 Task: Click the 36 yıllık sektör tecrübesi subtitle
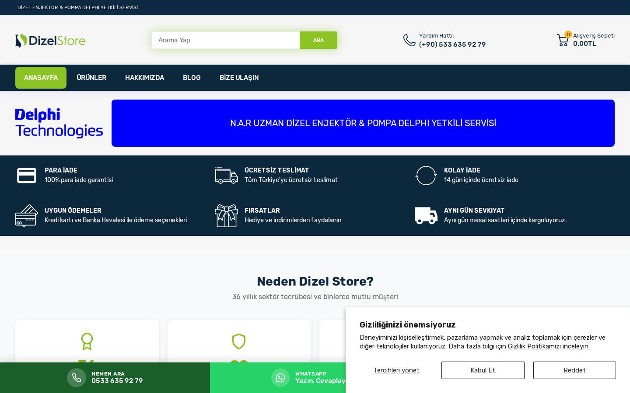pyautogui.click(x=315, y=296)
